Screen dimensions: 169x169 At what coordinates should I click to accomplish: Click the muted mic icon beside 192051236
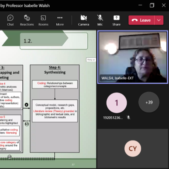(x=128, y=117)
